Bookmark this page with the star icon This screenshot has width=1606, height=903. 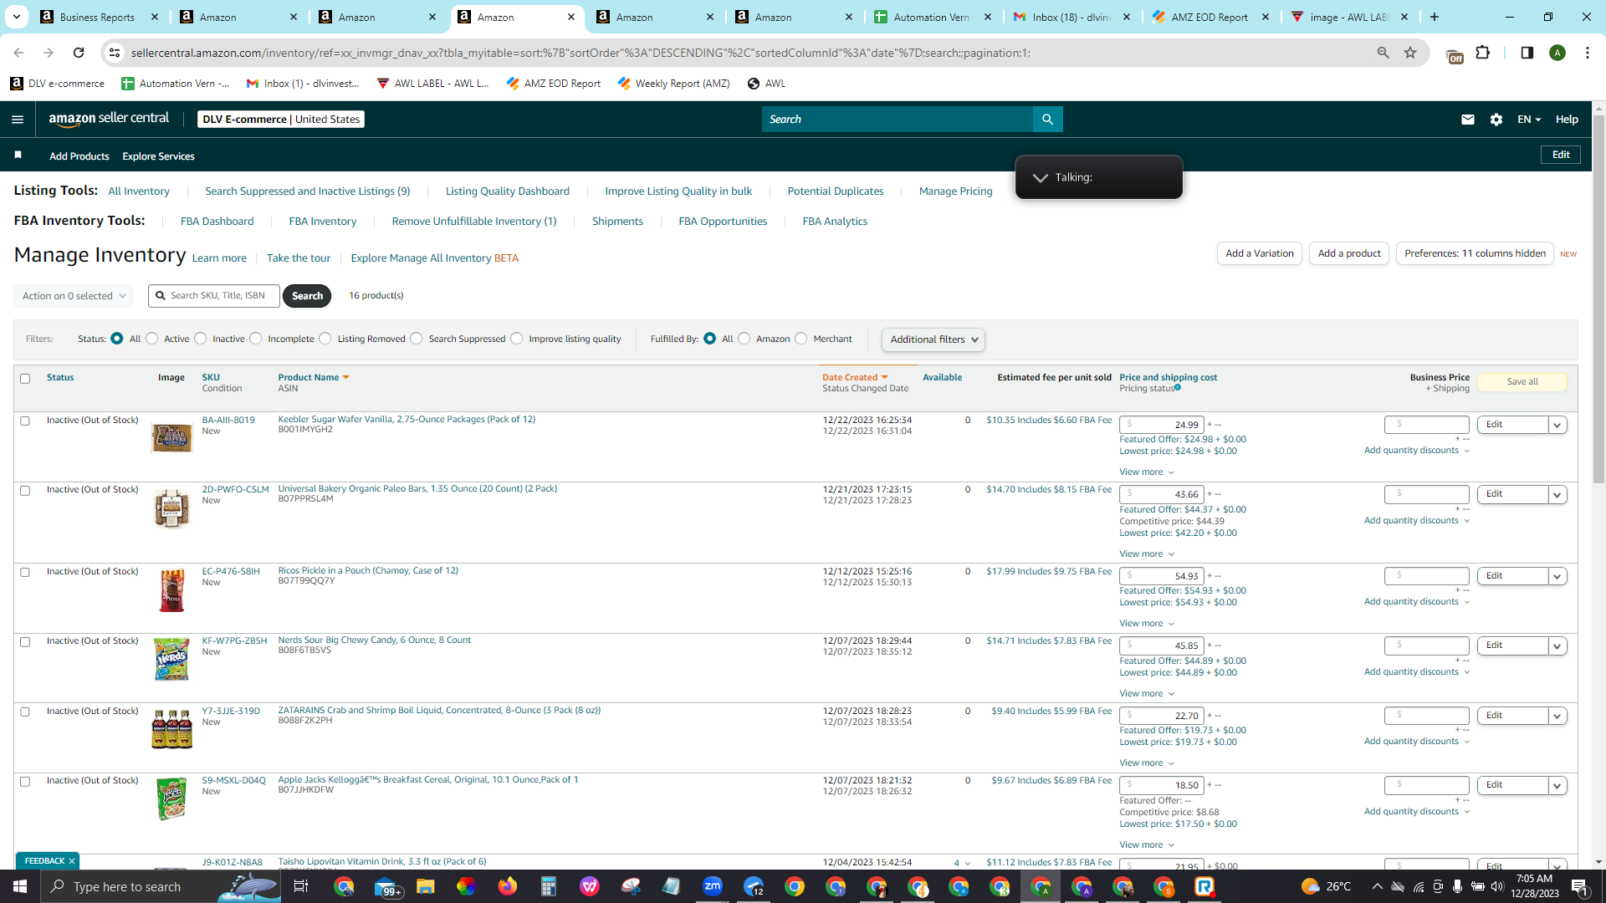tap(1410, 53)
